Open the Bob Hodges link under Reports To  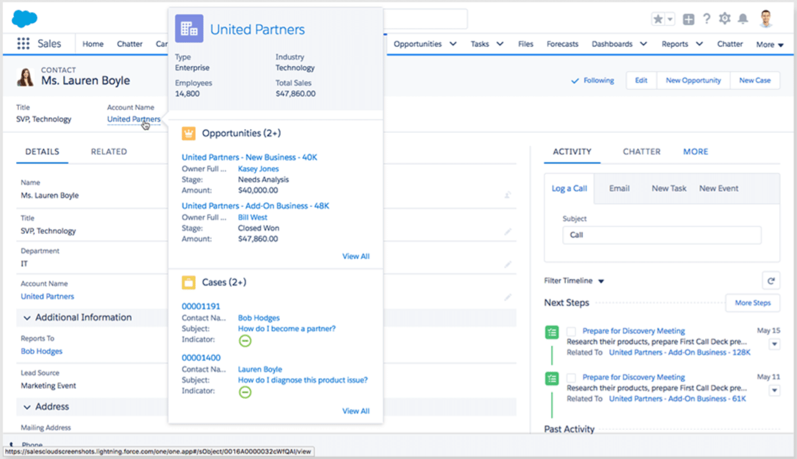[x=41, y=351]
